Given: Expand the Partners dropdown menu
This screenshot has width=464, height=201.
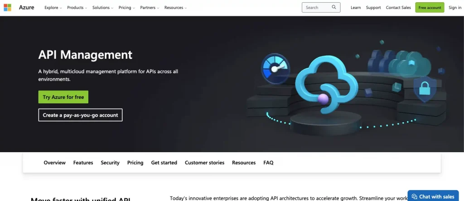Looking at the screenshot, I should (x=150, y=8).
